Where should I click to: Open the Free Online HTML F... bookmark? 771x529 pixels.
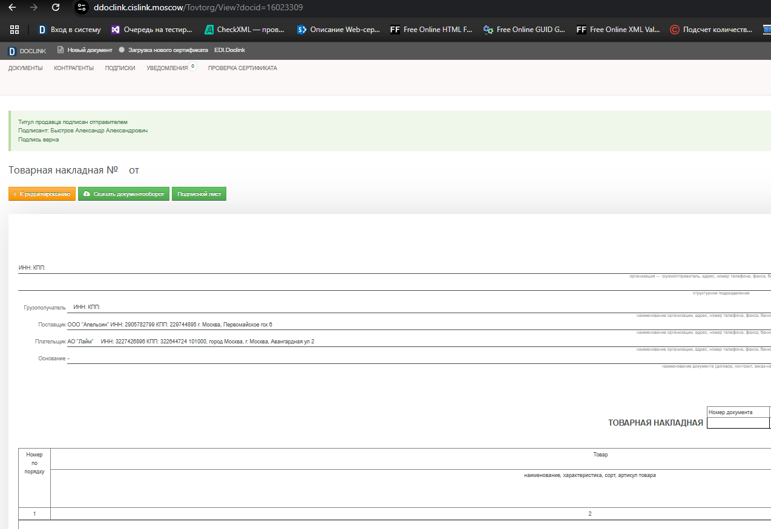point(431,29)
